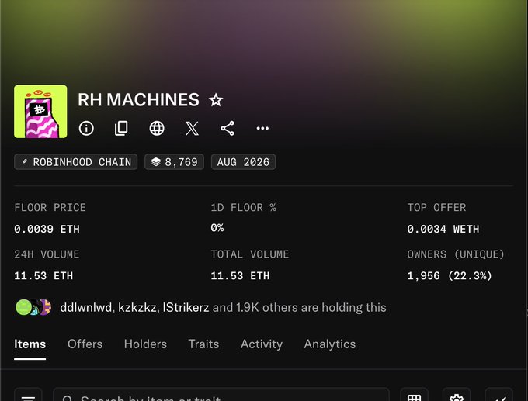Click the ROBINHOOD CHAIN badge
This screenshot has width=528, height=401.
click(x=76, y=162)
